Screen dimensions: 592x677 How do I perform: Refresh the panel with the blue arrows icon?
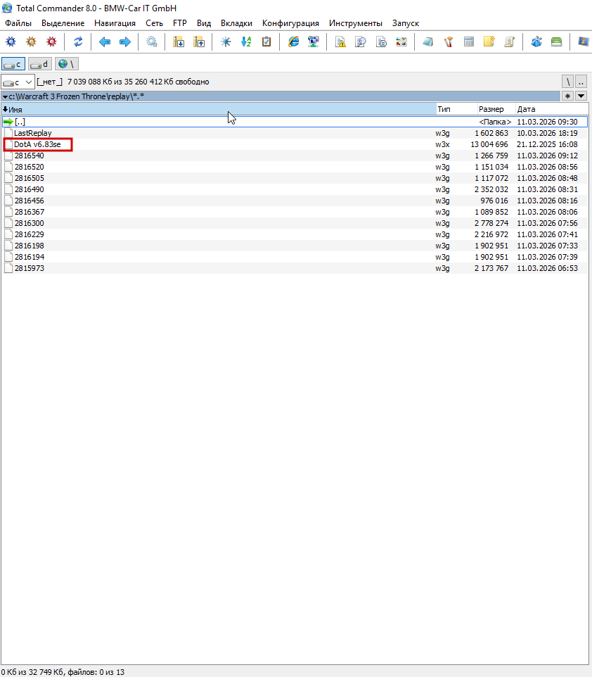(x=78, y=42)
